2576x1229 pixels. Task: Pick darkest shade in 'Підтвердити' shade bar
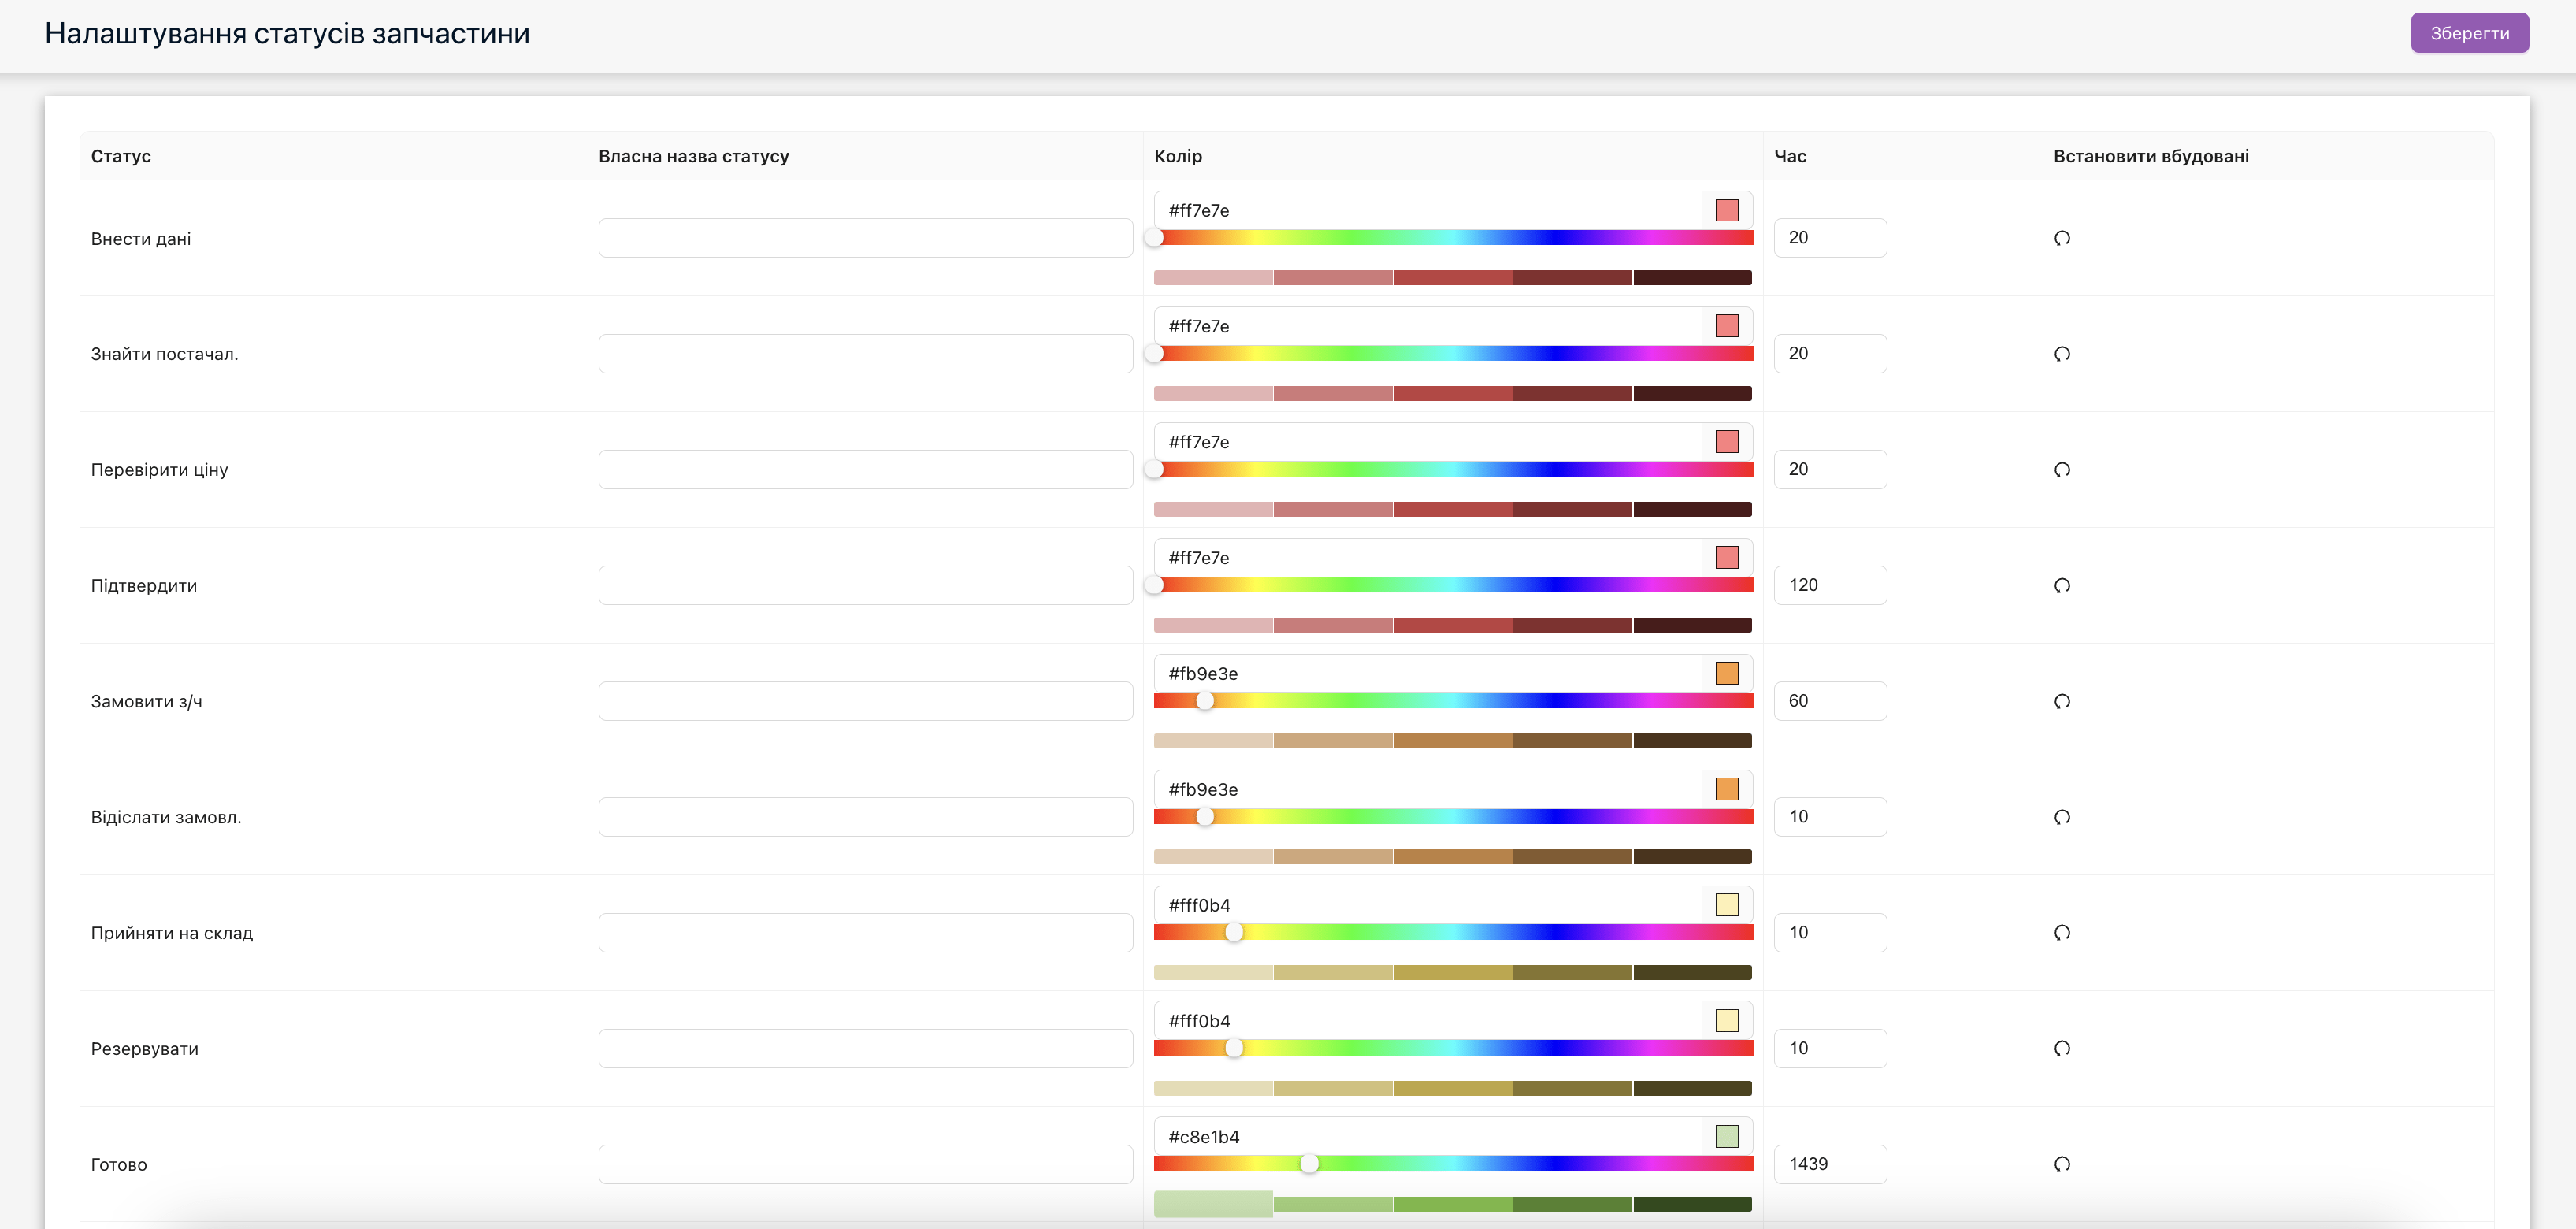[x=1692, y=625]
